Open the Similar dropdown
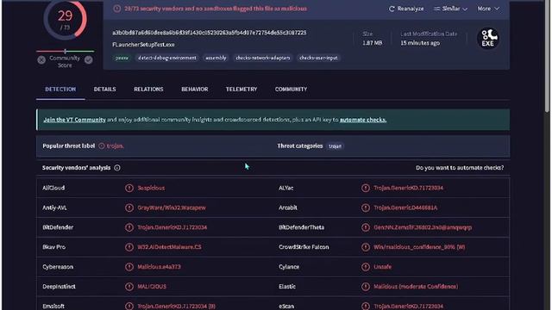 450,9
